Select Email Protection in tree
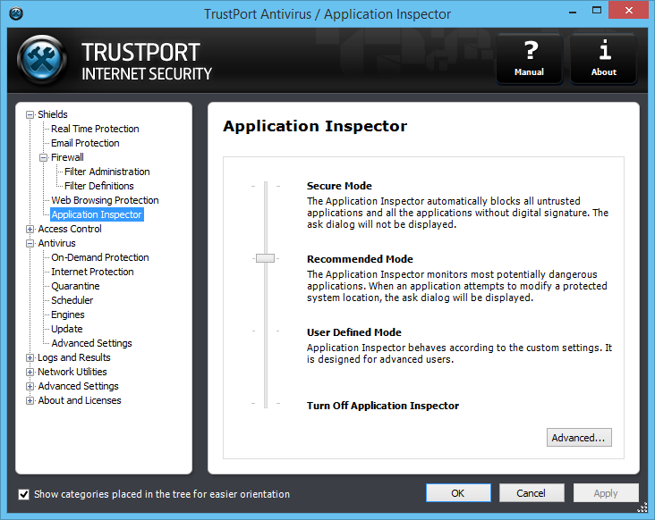655x520 pixels. click(85, 143)
